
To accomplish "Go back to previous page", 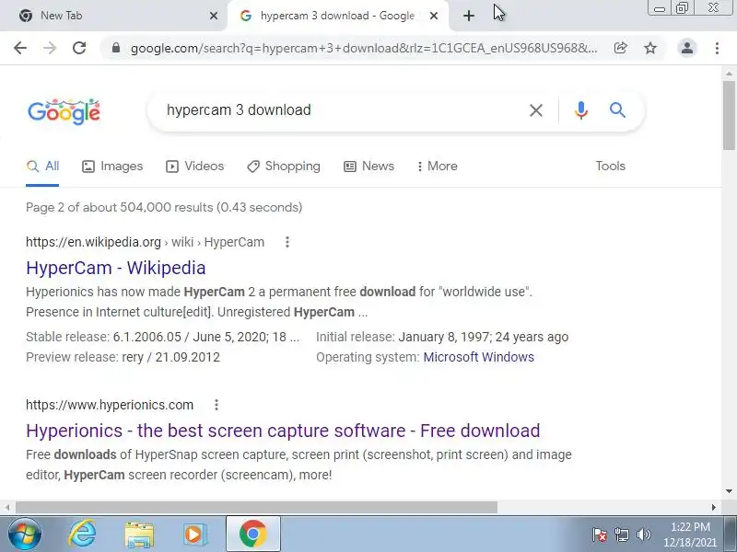I will 20,48.
